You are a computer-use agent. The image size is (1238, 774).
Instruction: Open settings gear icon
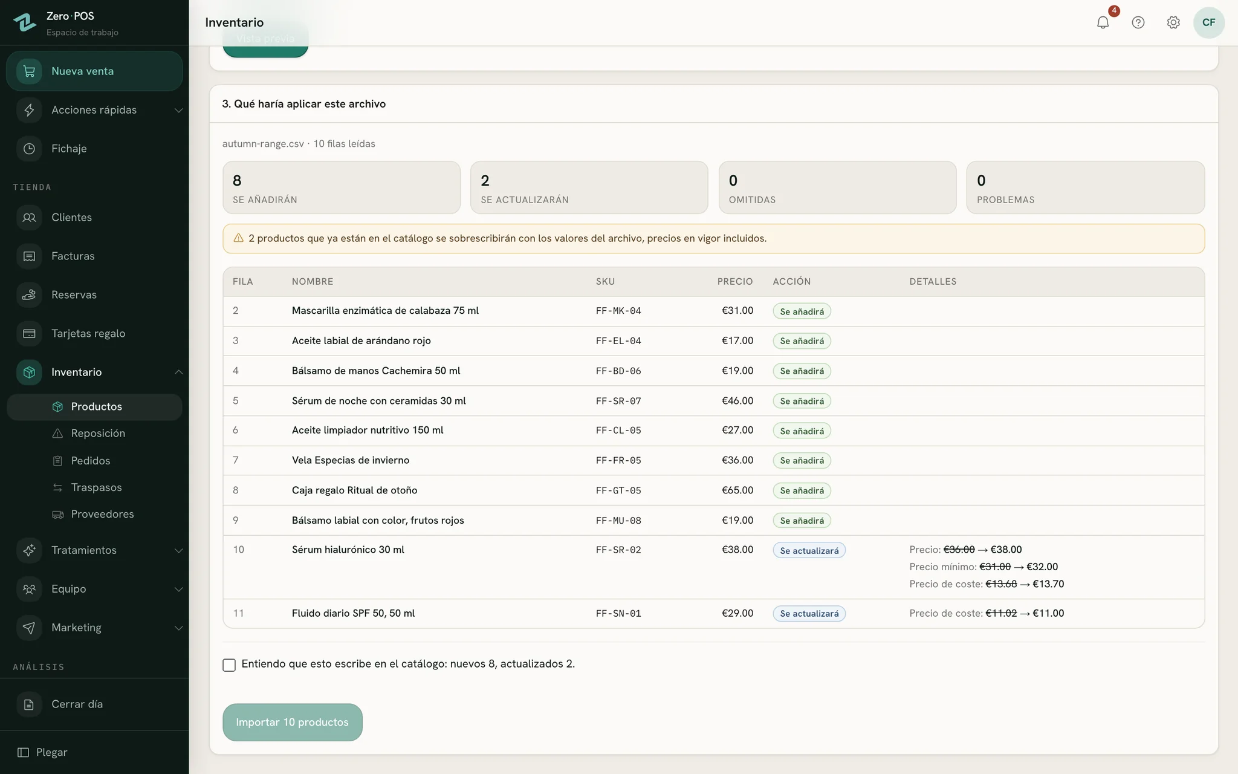1173,22
